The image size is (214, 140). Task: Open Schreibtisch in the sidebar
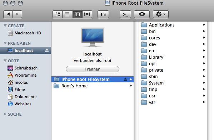point(25,68)
